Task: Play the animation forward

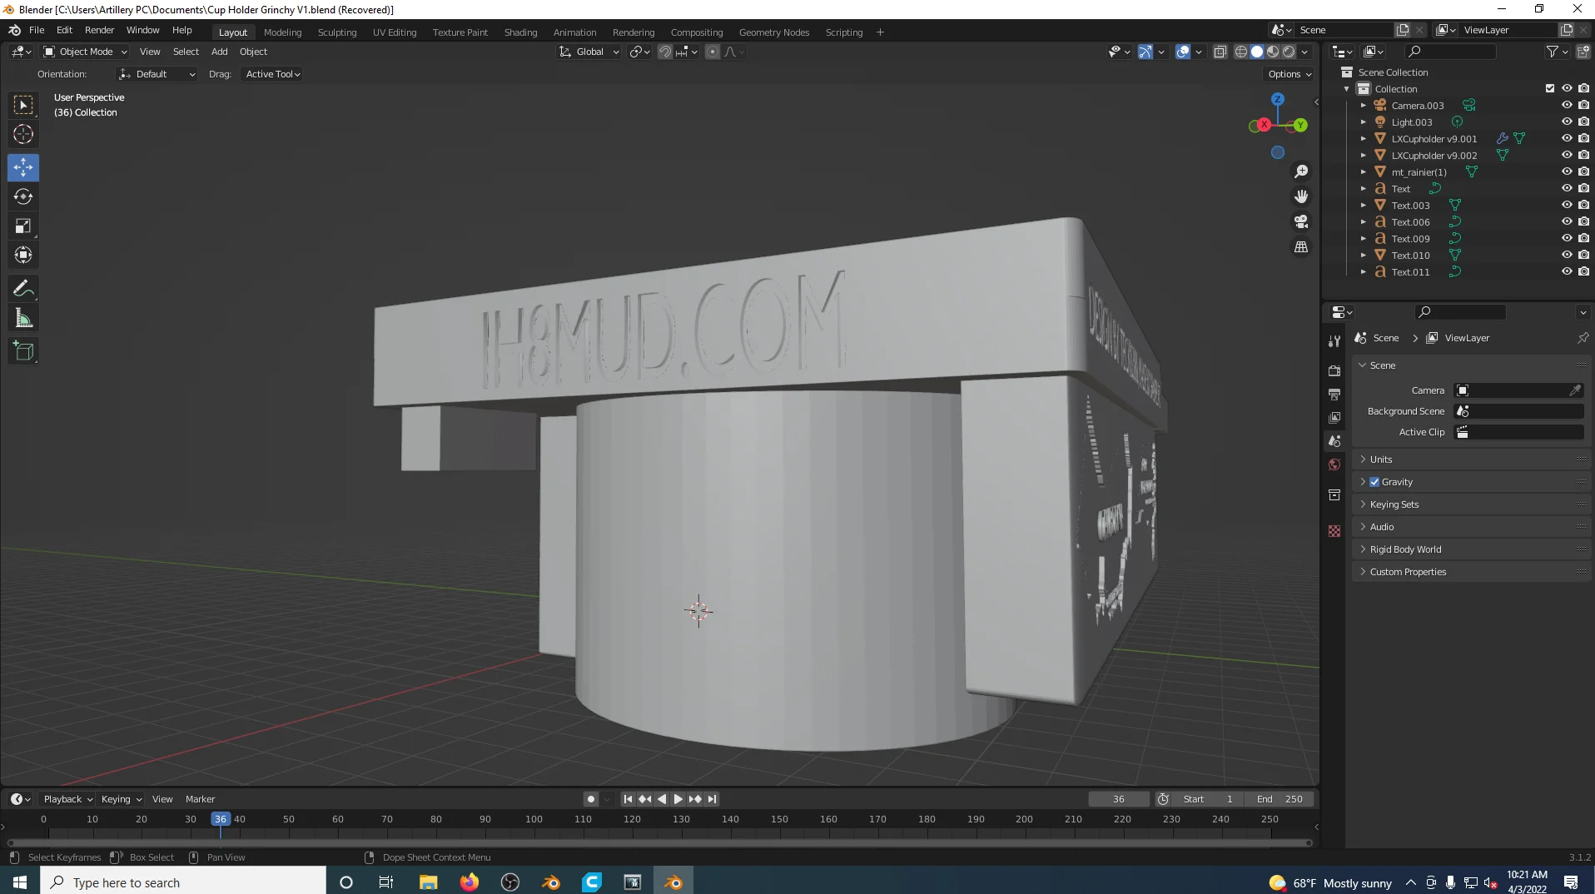Action: tap(678, 799)
